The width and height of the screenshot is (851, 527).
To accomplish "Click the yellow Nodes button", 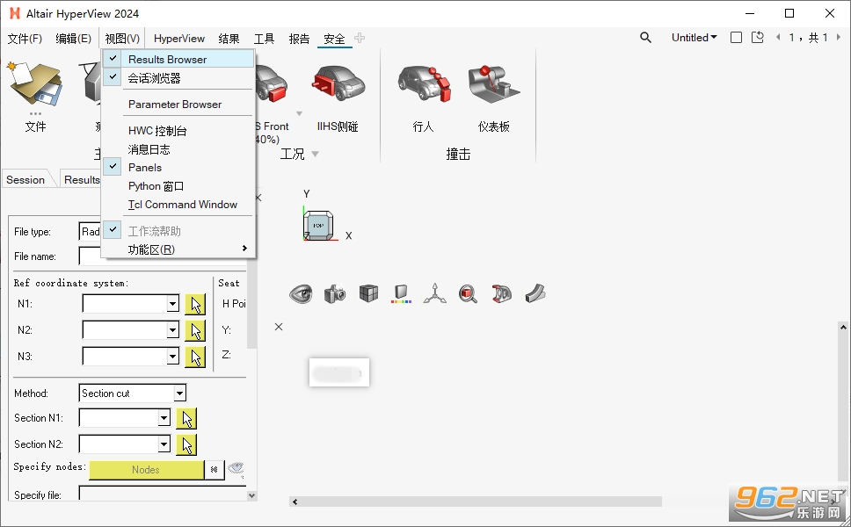I will 147,470.
